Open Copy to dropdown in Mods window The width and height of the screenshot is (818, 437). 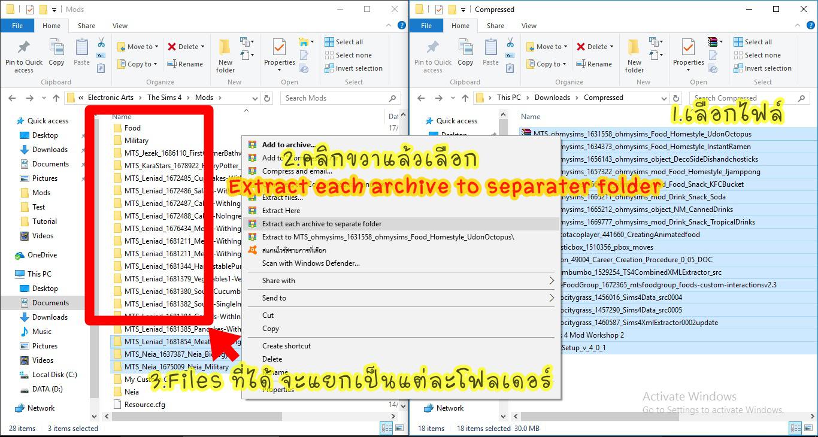pos(137,64)
